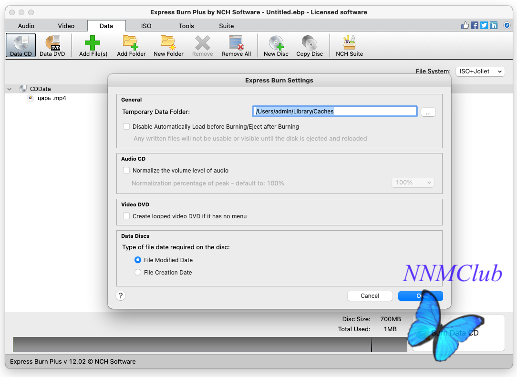The image size is (517, 377).
Task: Enable Create looped video DVD checkbox
Action: coord(126,216)
